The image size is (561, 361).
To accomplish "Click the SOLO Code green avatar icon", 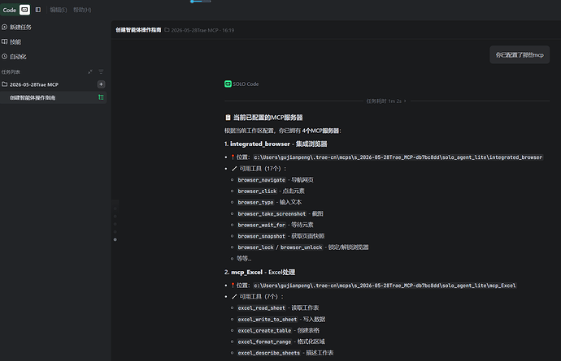I will [228, 84].
